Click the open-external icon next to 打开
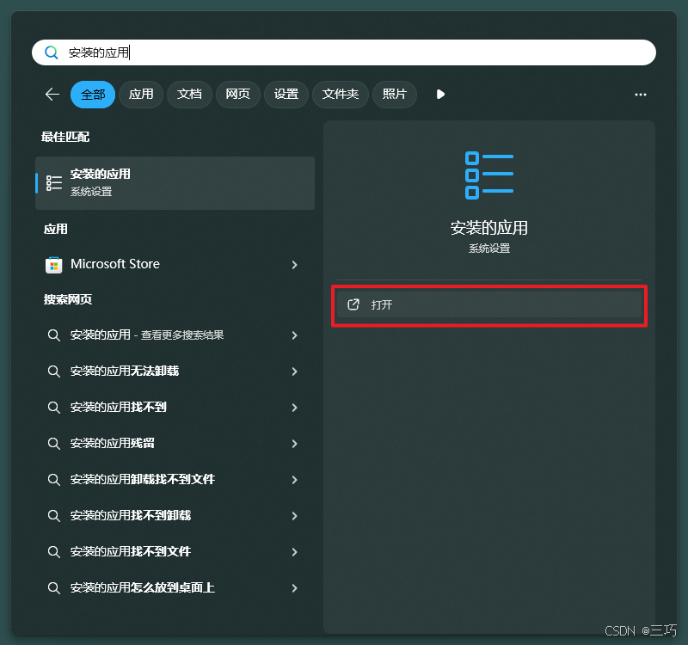This screenshot has width=688, height=645. (x=353, y=304)
